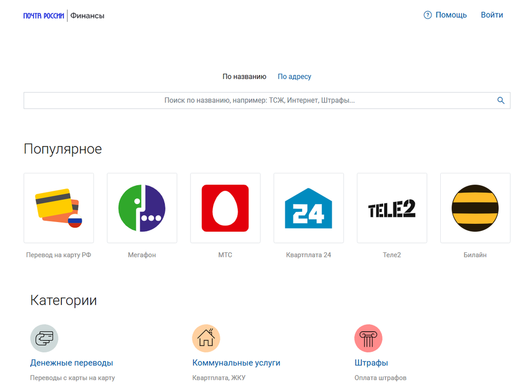This screenshot has width=528, height=391.
Task: Click the Денежные переводы category icon
Action: pyautogui.click(x=44, y=338)
